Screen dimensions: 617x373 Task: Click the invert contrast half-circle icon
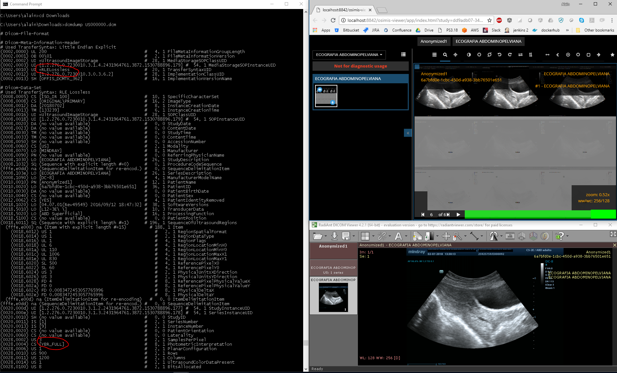point(469,55)
